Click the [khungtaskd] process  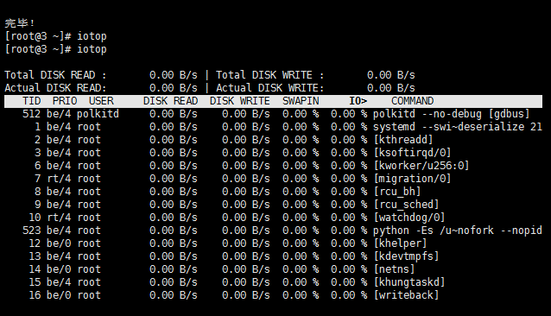pos(409,282)
